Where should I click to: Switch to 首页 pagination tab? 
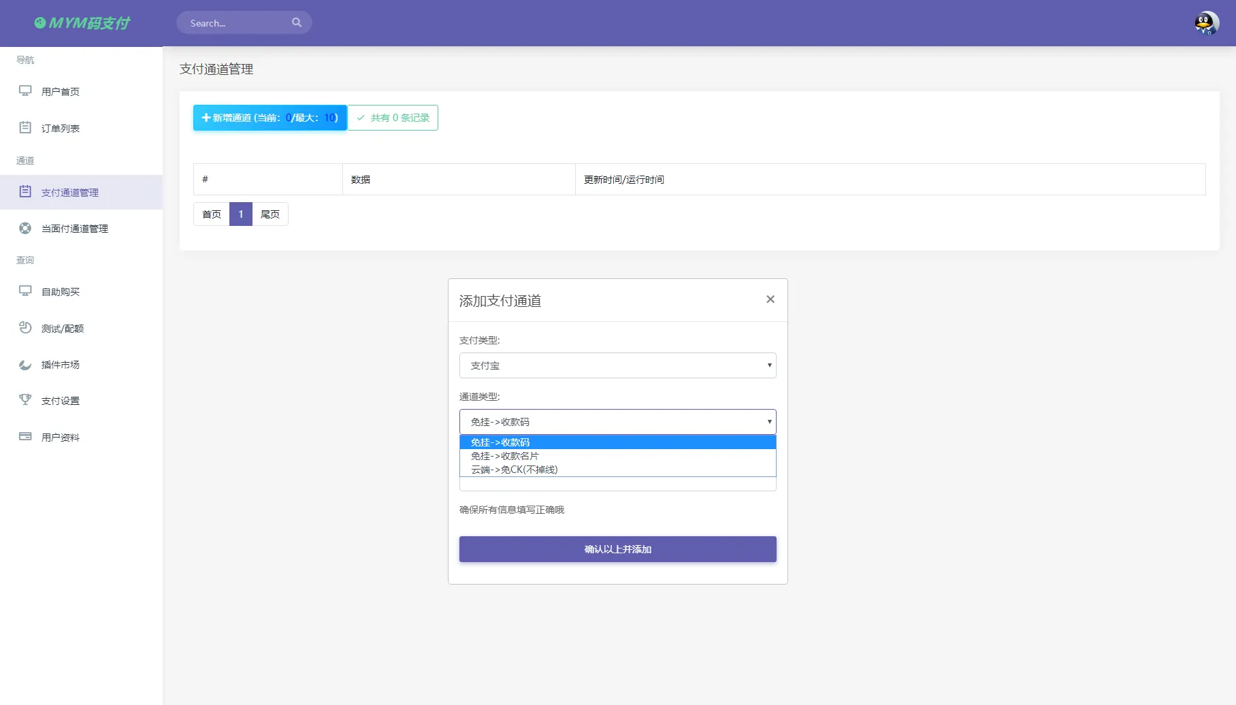tap(211, 214)
